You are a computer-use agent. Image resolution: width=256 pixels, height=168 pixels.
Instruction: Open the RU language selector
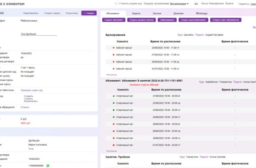coord(196,3)
